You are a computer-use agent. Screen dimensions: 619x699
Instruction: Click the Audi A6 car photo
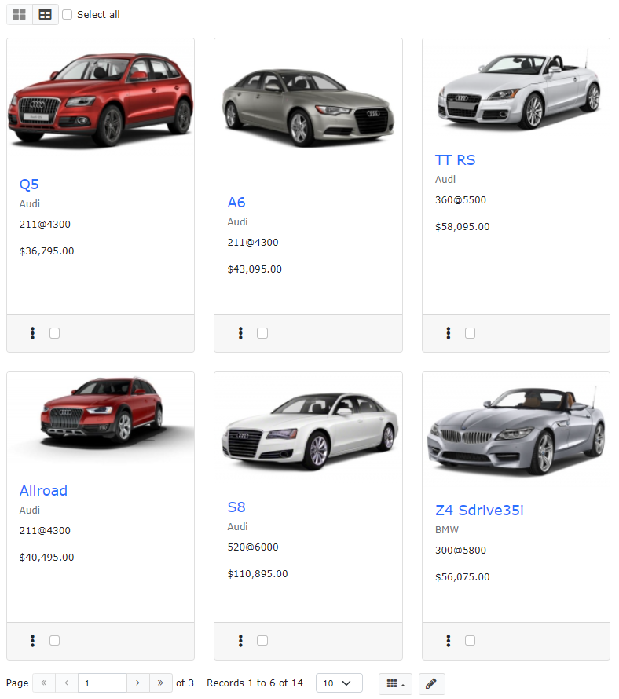coord(307,104)
